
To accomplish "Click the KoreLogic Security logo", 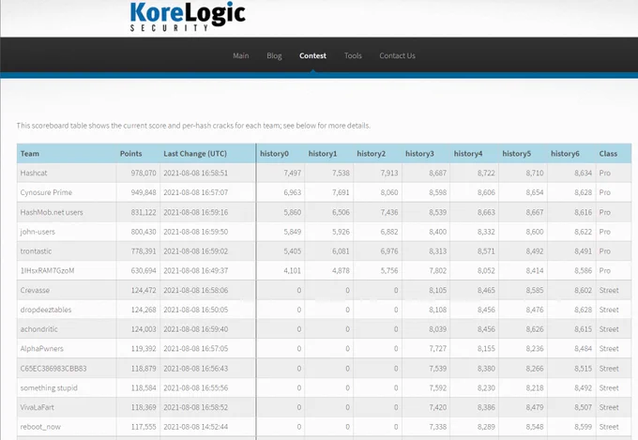I will [188, 16].
